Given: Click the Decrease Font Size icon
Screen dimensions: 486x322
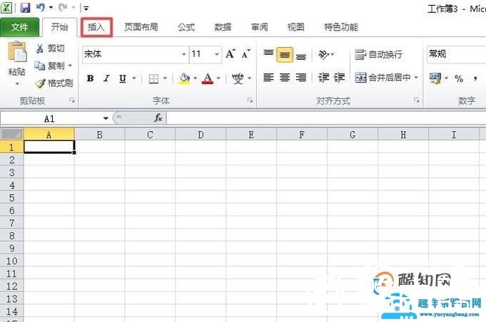Looking at the screenshot, I should tap(246, 54).
